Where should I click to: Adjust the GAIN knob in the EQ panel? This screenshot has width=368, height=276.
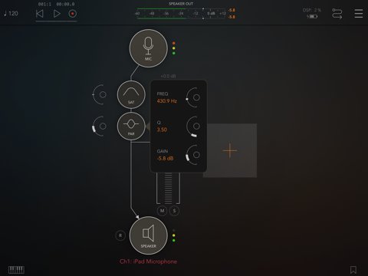point(193,155)
